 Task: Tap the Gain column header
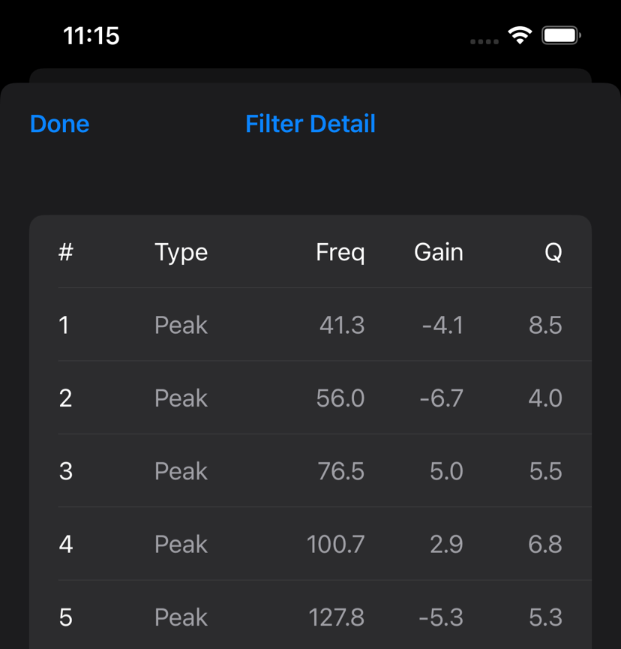click(438, 252)
